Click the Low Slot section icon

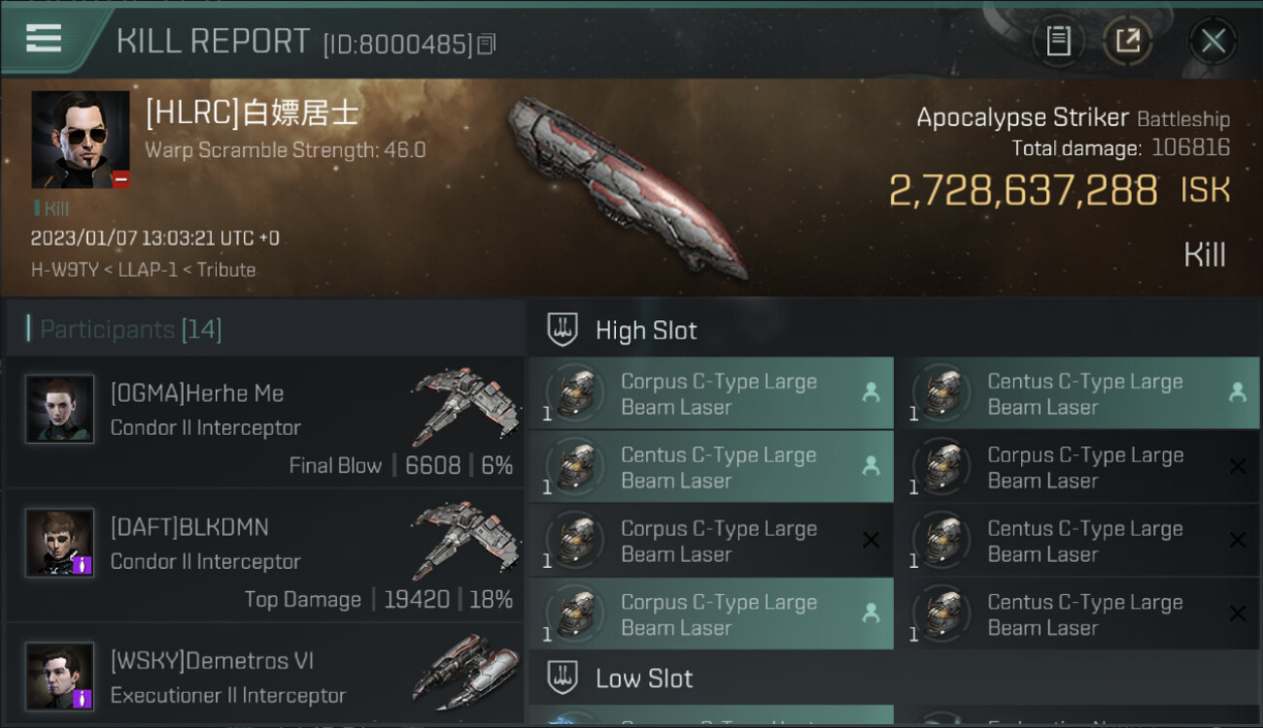[563, 678]
